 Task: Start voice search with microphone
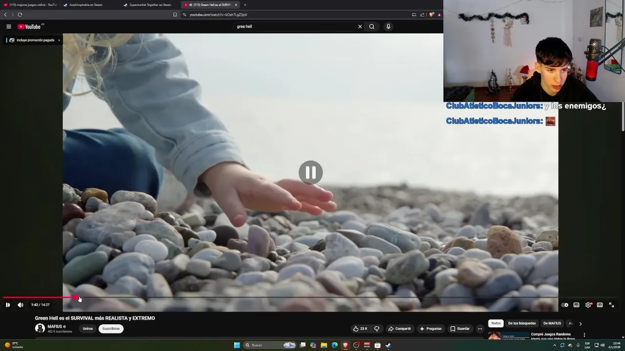point(388,26)
